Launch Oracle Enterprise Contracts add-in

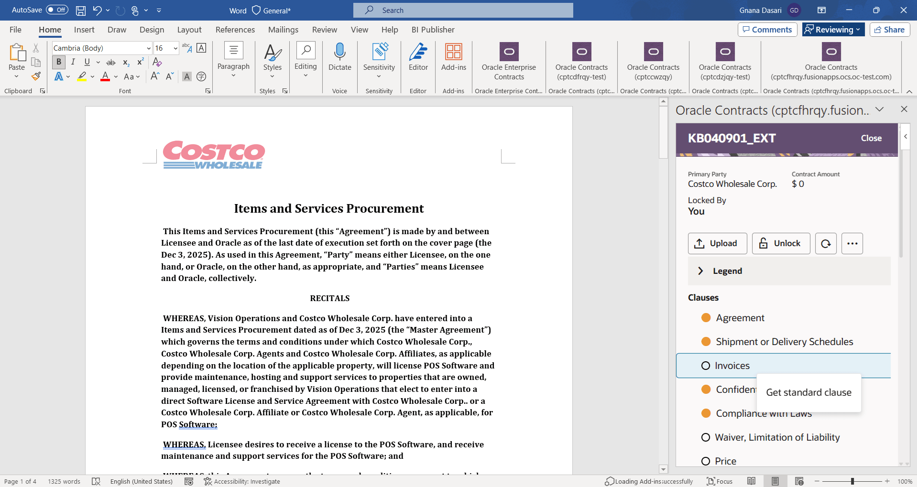tap(509, 61)
